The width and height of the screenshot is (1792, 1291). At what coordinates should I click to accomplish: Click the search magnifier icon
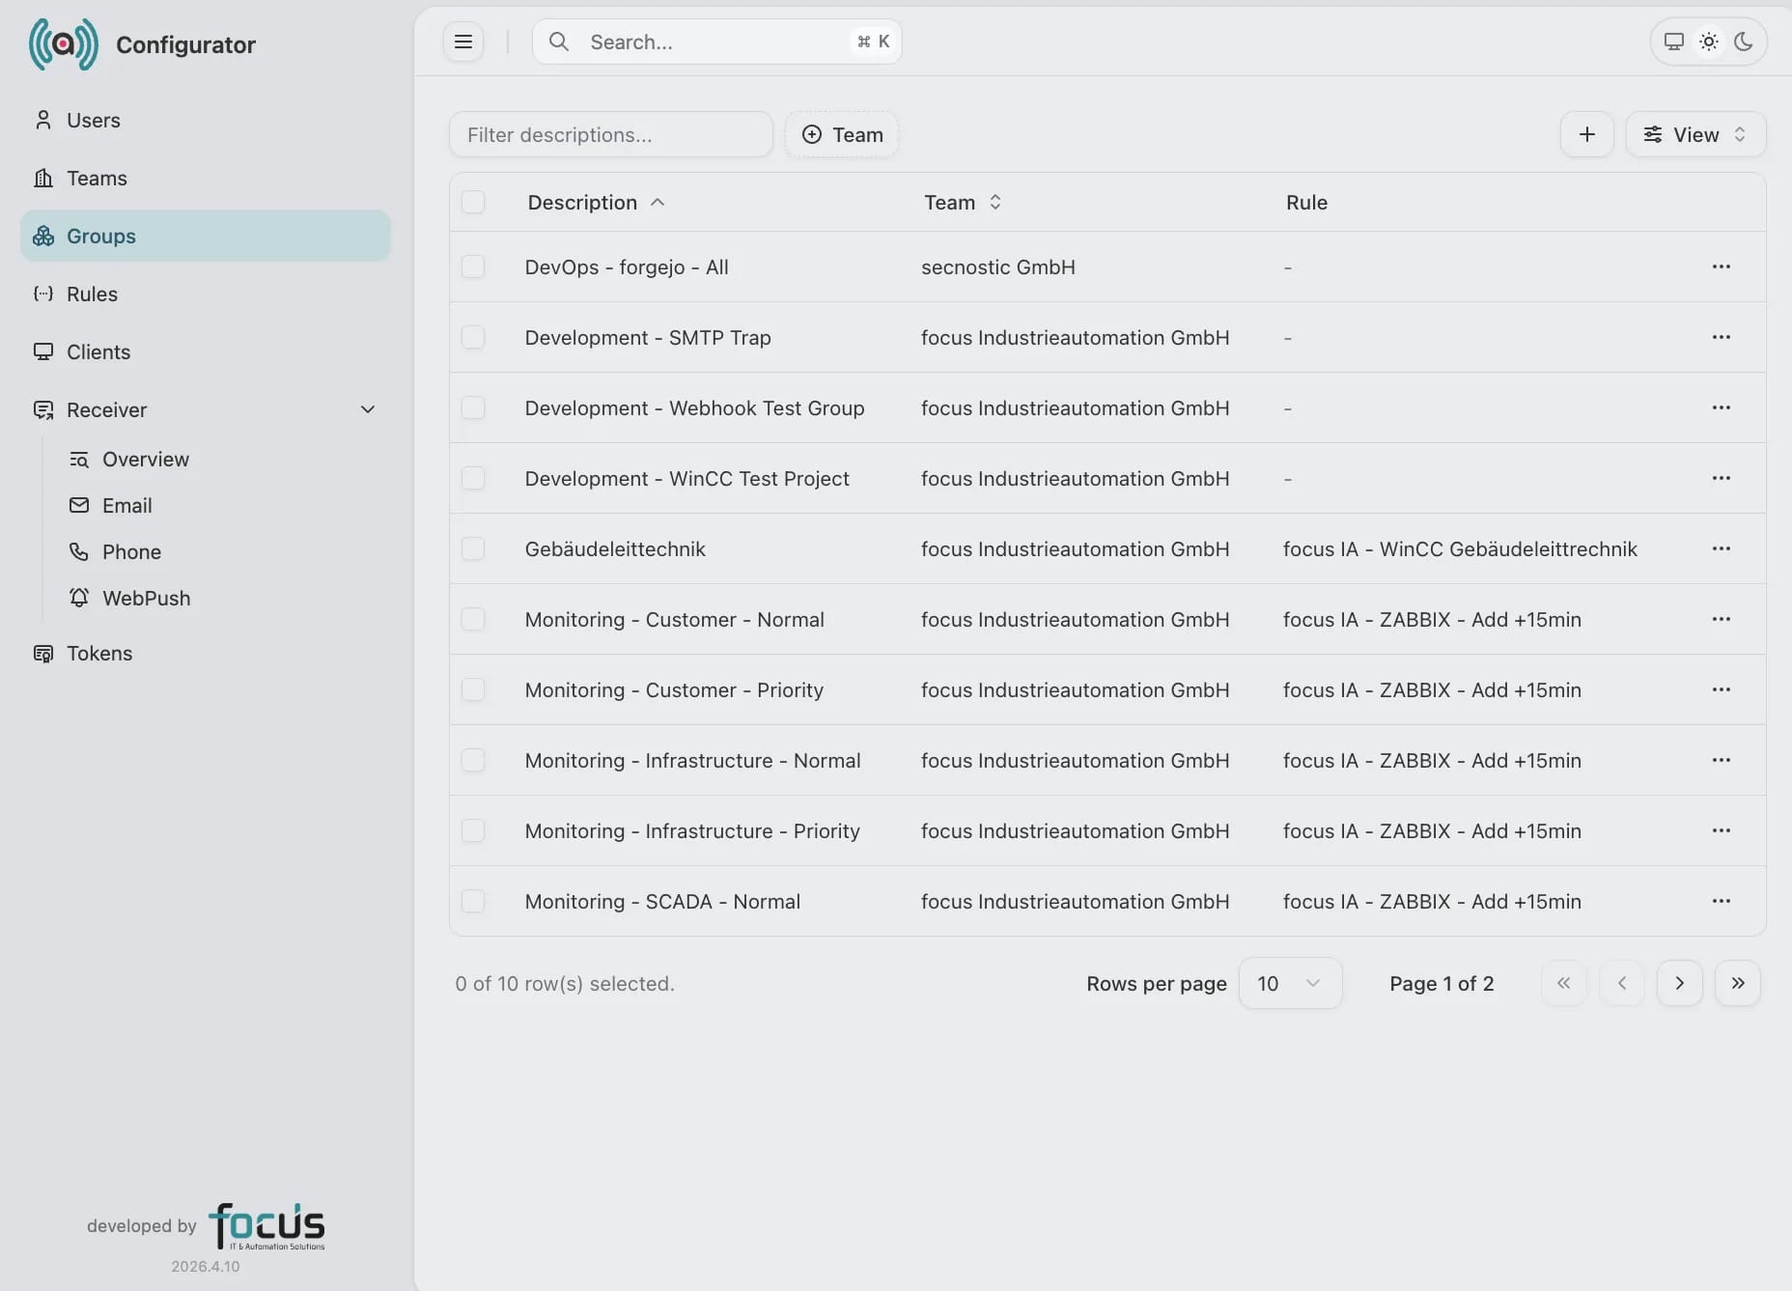click(x=559, y=42)
